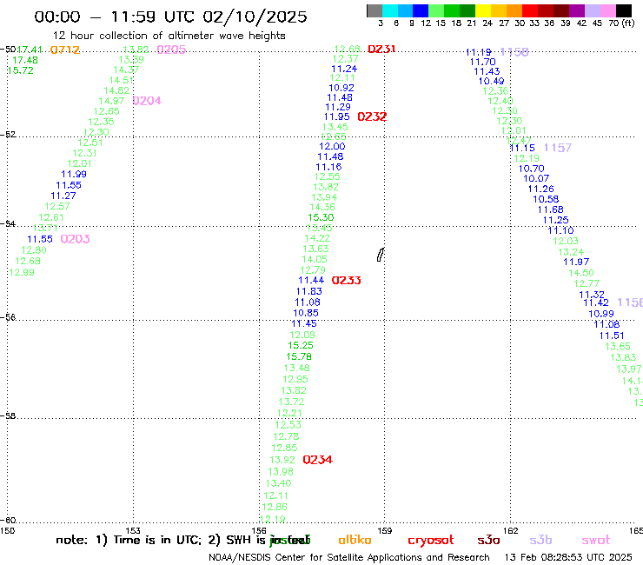Click the '12 hour collection' subtitle text
This screenshot has height=565, width=643.
169,36
